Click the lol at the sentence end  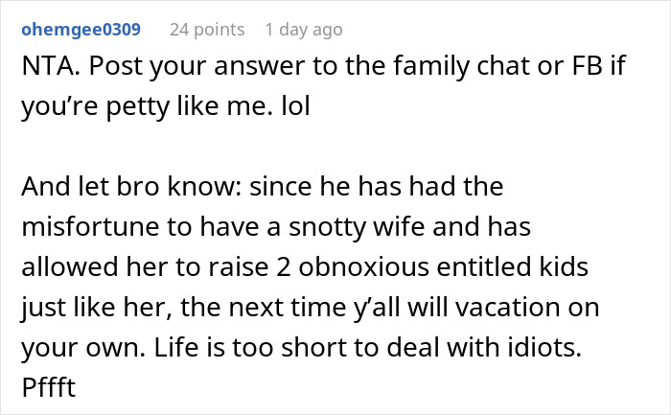click(295, 105)
